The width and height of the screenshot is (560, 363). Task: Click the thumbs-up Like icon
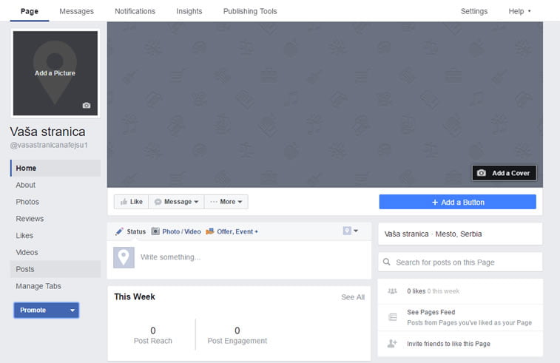[124, 202]
